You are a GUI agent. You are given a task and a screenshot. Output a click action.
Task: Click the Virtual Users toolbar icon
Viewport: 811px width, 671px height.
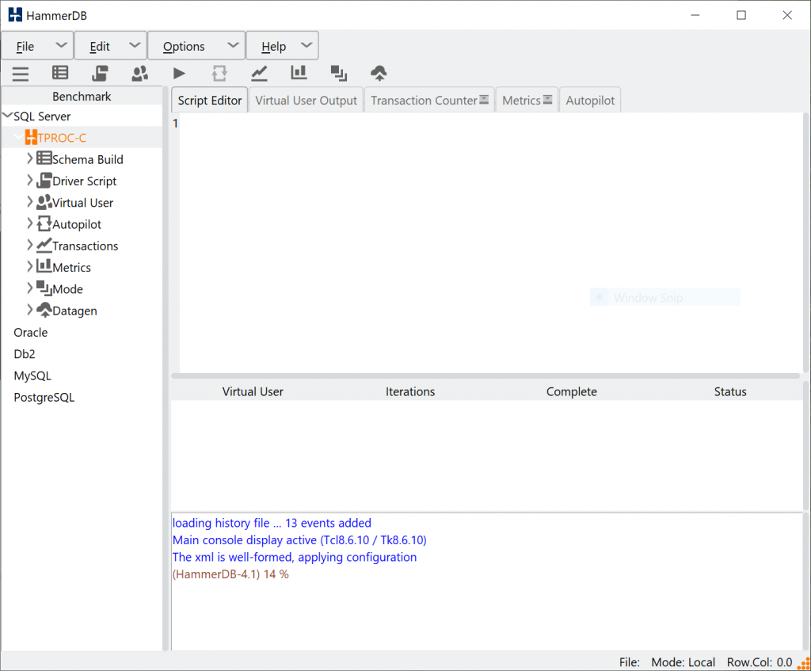tap(140, 74)
